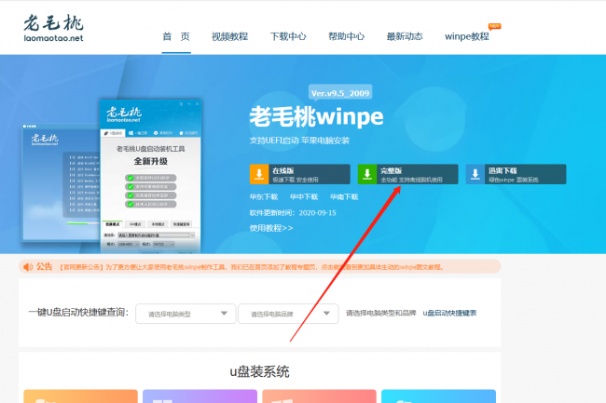Click the orange 在线版 download icon

(x=259, y=174)
